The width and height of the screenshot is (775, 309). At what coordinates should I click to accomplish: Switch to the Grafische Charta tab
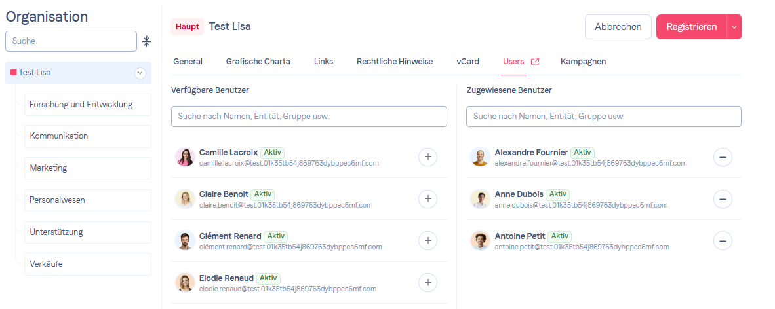[258, 62]
